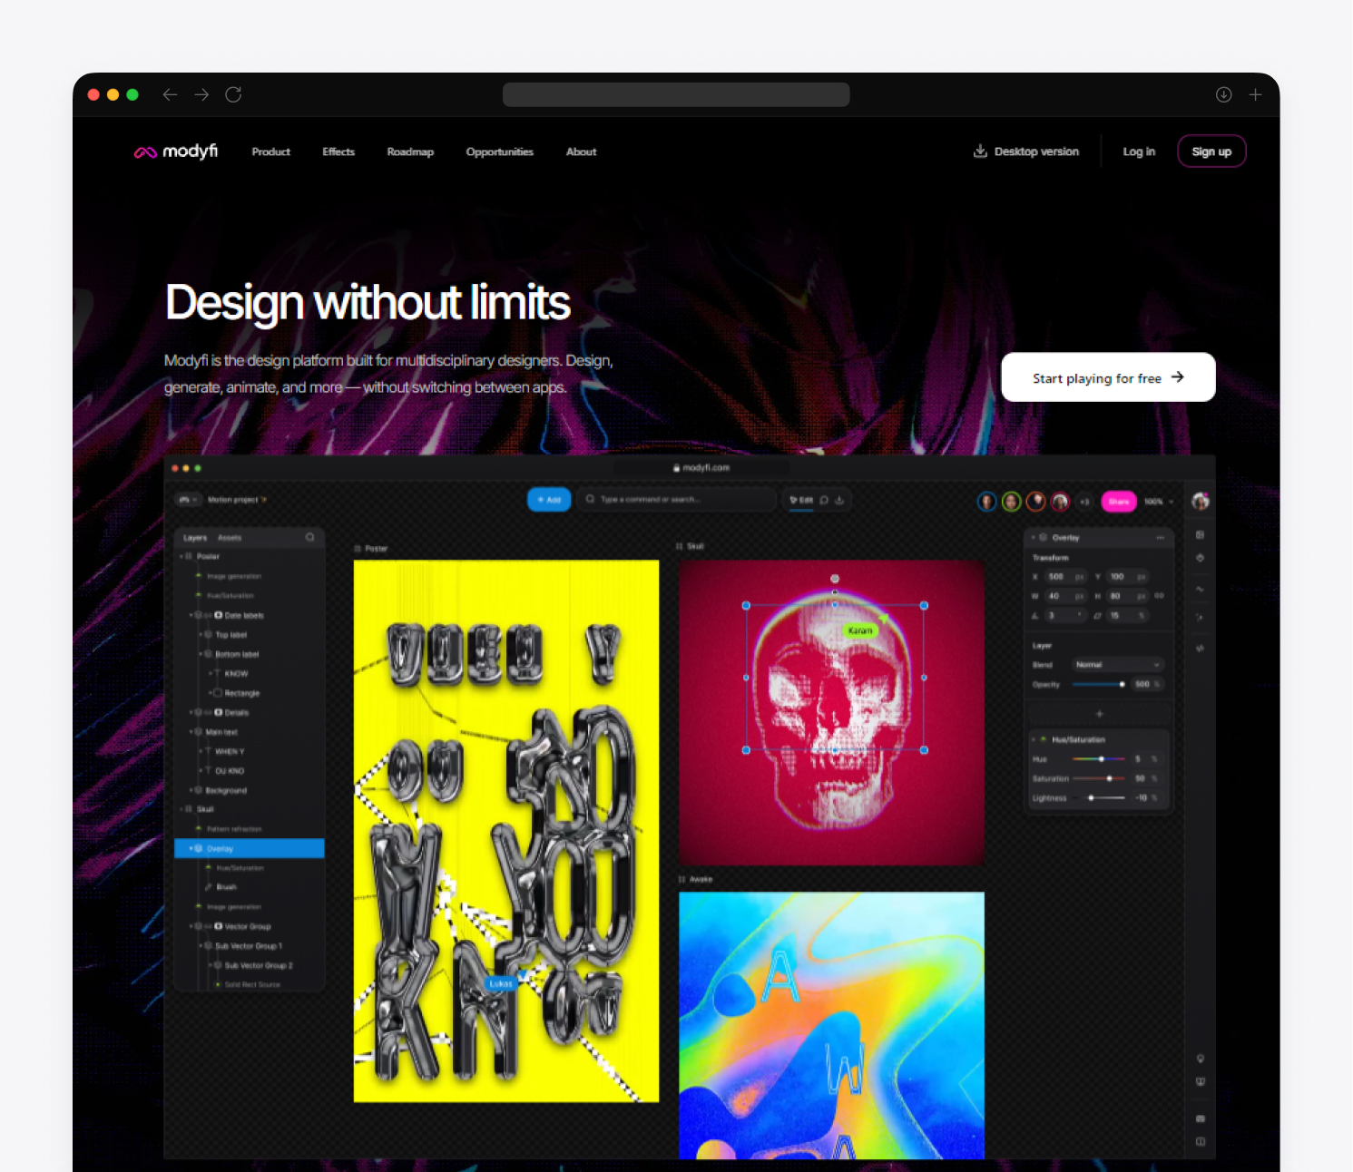Toggle Pattern refraction effect in Skull

tap(199, 829)
